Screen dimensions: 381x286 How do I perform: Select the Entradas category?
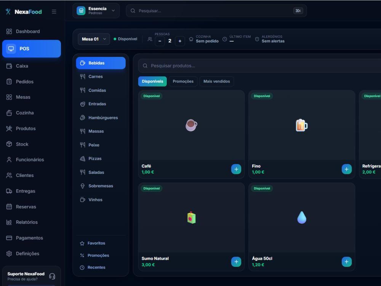click(x=101, y=104)
